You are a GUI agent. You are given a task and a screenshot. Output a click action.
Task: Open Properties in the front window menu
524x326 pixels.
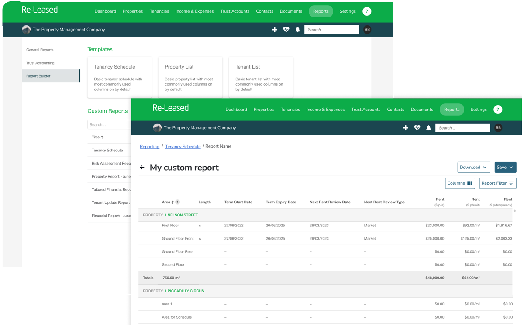coord(264,110)
